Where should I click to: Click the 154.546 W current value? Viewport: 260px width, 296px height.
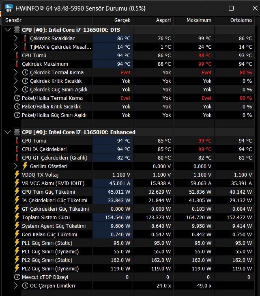point(118,218)
